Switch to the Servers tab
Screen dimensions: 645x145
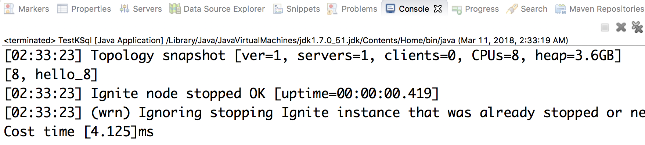[x=141, y=9]
